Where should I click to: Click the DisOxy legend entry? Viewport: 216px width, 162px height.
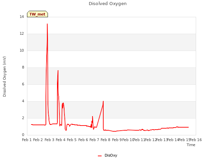[x=108, y=155]
